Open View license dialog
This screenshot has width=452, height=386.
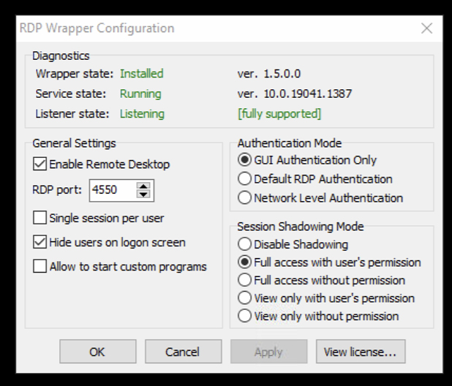(x=361, y=352)
